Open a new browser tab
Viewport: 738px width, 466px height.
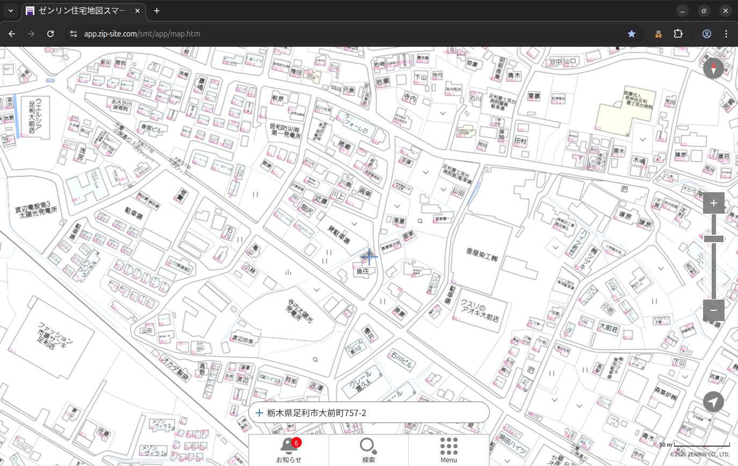point(157,11)
